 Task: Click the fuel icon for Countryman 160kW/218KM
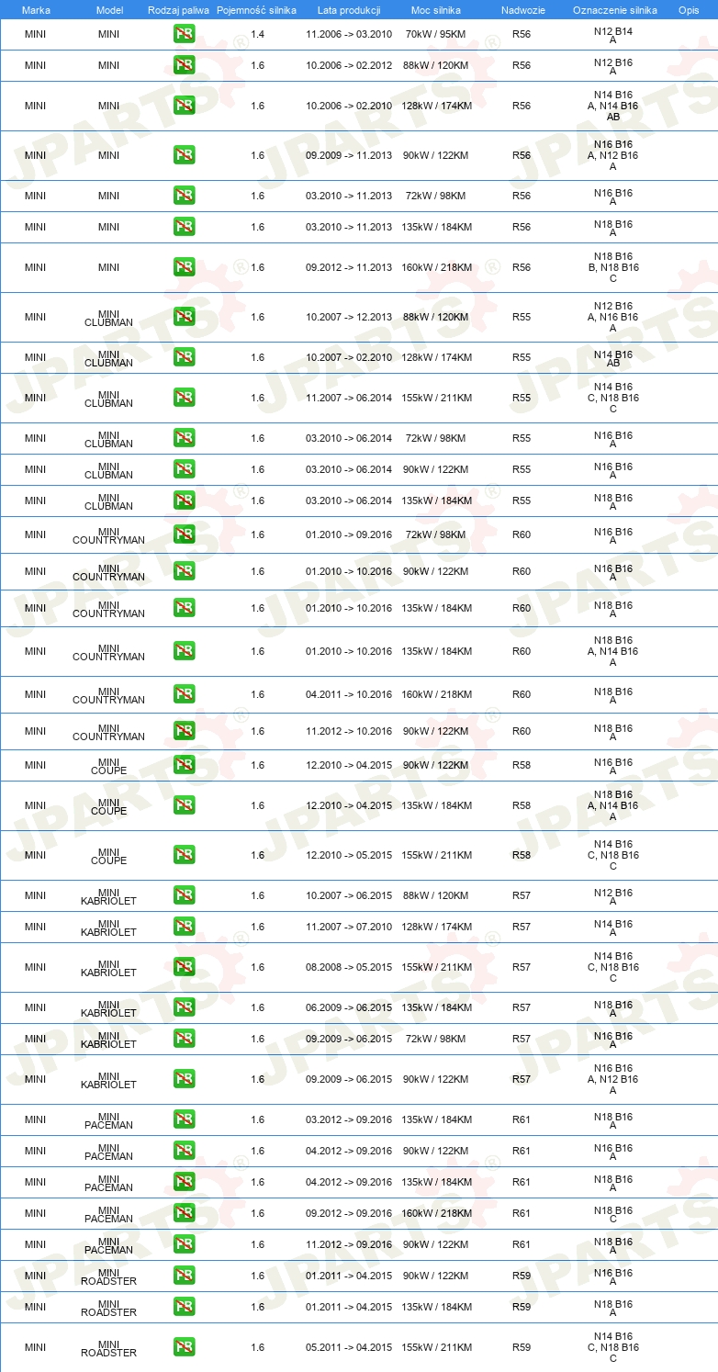(x=184, y=694)
